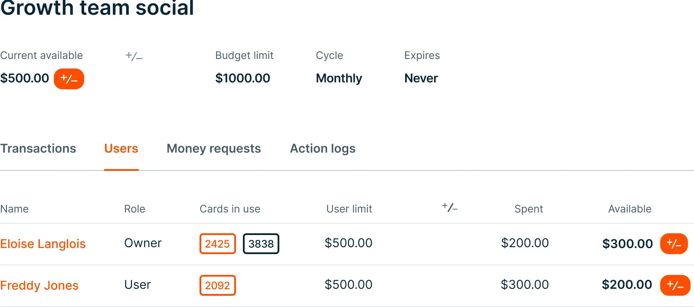Click the +/− column header in users table
The image size is (694, 307).
point(450,208)
